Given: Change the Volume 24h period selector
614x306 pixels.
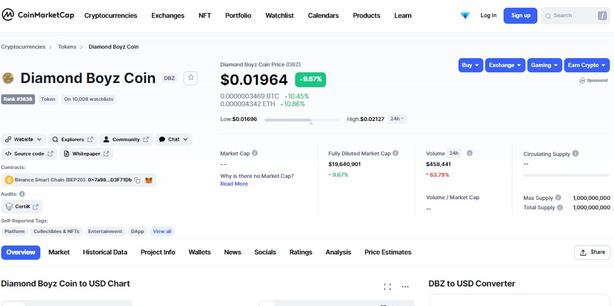Looking at the screenshot, I should 454,153.
